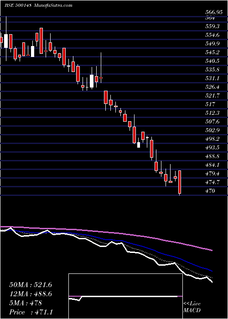Click the white MACD line inside the boxed panel
Viewport: 228px width, 319px height.
(123, 297)
